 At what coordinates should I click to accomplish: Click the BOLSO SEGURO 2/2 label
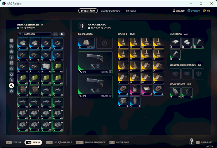coord(180,84)
